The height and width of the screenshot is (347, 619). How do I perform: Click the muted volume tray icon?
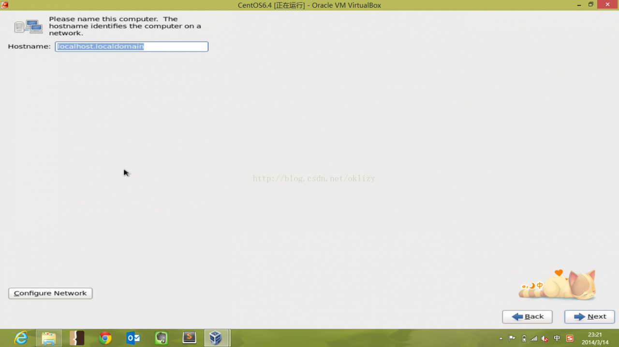tap(545, 338)
